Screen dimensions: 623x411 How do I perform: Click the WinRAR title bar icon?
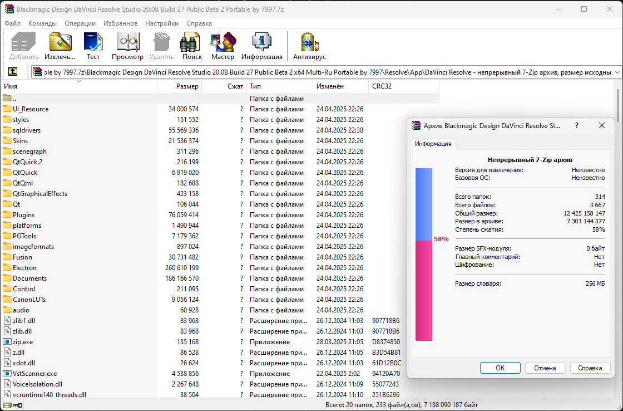(x=9, y=9)
